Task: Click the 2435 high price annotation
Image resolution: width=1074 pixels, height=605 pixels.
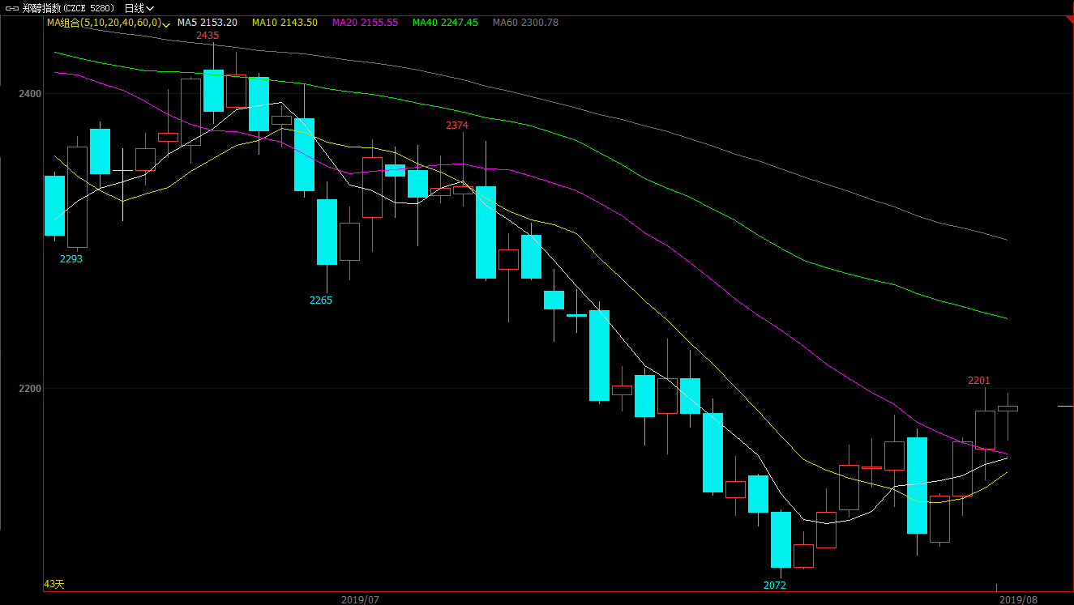Action: click(x=208, y=36)
